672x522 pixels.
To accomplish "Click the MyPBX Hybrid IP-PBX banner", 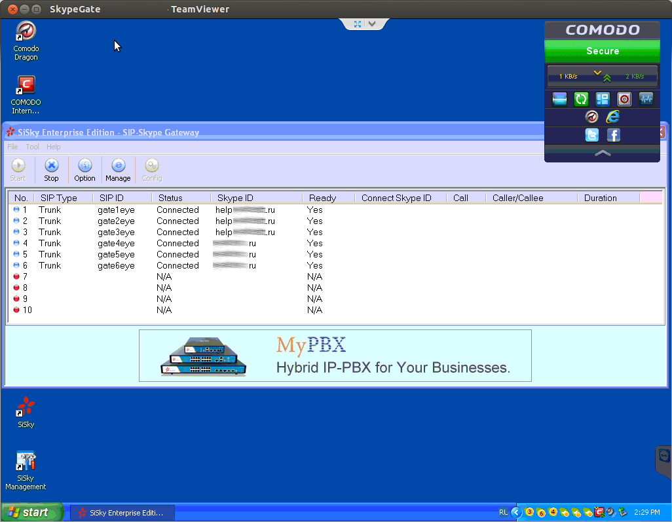I will point(335,356).
